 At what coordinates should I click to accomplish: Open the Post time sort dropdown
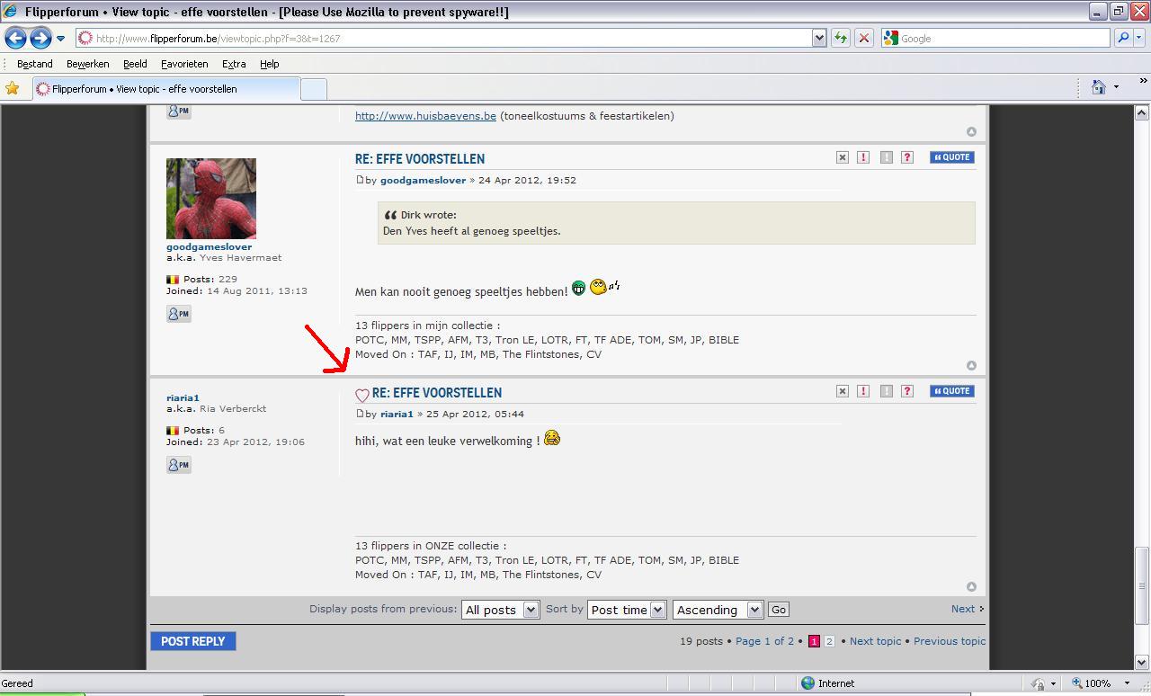pos(627,610)
